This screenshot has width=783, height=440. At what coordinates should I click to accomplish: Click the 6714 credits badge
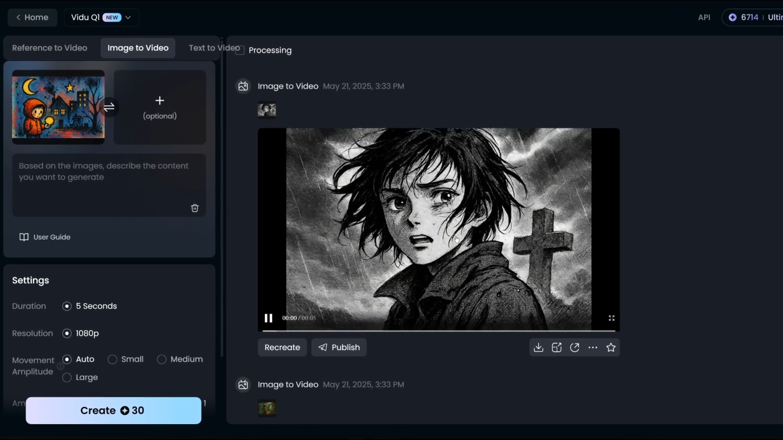(752, 17)
